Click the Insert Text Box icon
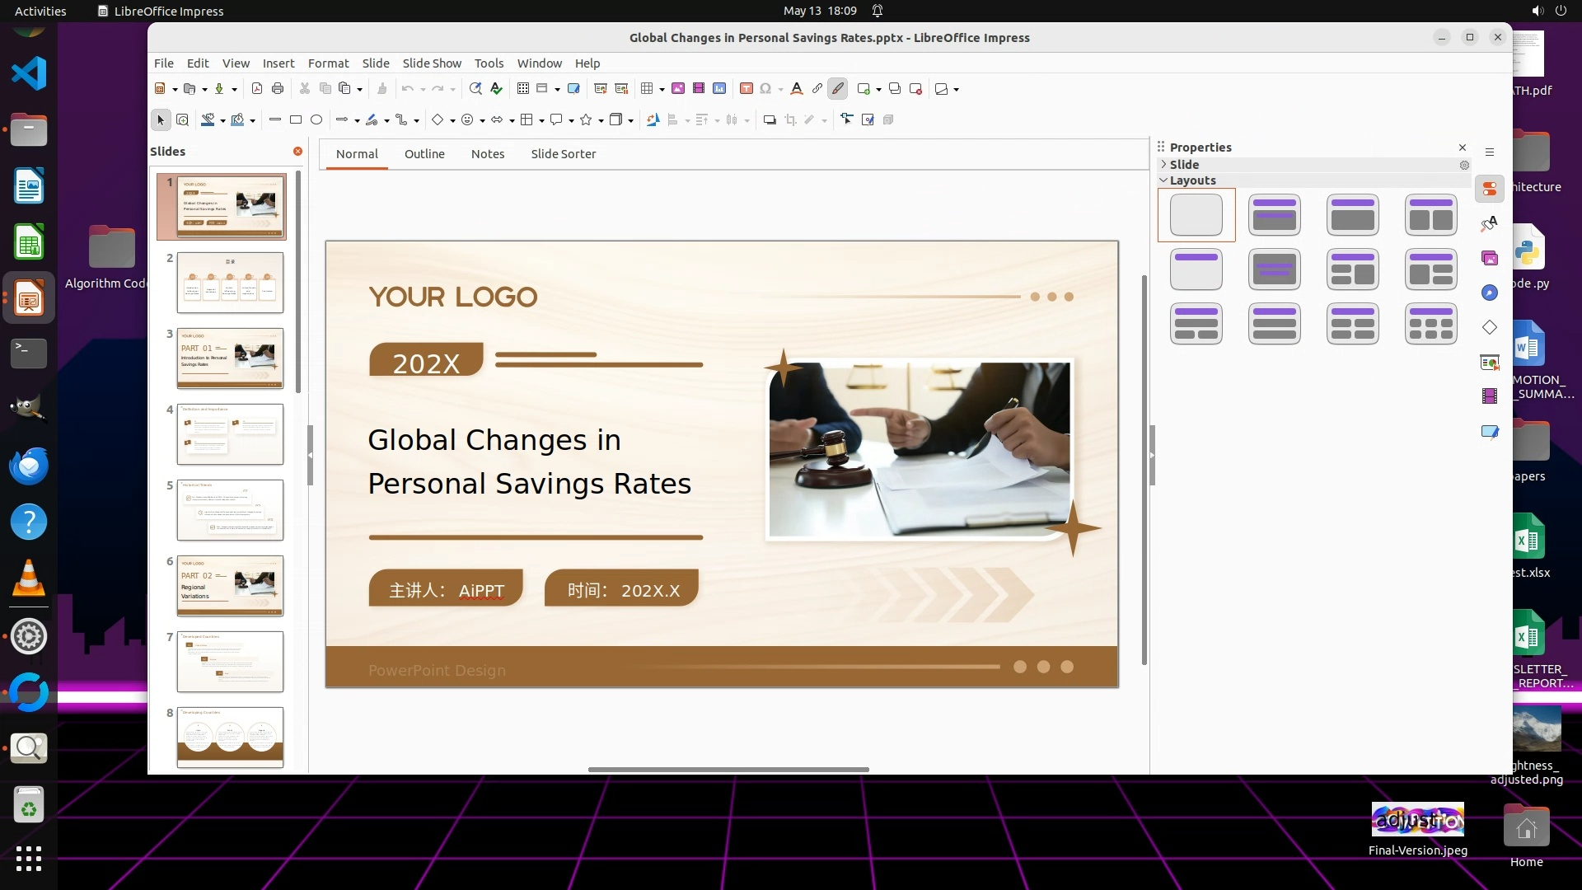The height and width of the screenshot is (890, 1582). 746,89
